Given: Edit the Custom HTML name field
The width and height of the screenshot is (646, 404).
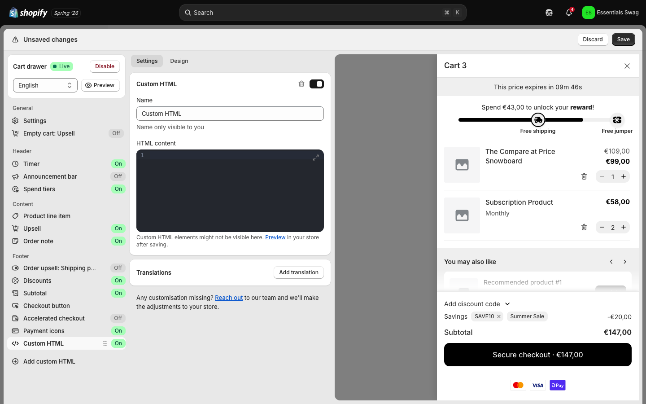Looking at the screenshot, I should [x=230, y=114].
